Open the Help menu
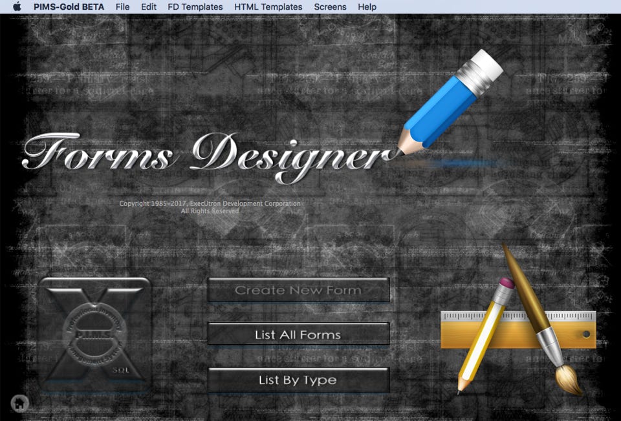Screen dimensions: 621x421 click(367, 6)
